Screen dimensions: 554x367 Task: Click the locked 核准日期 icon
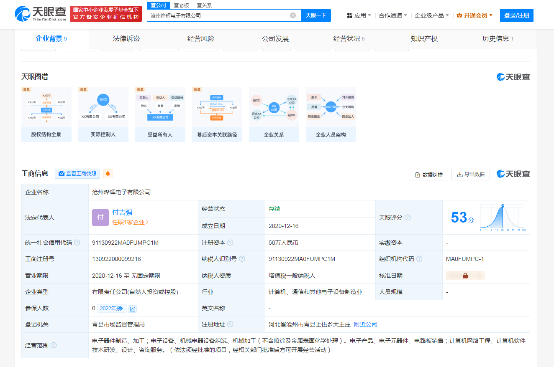pyautogui.click(x=465, y=276)
